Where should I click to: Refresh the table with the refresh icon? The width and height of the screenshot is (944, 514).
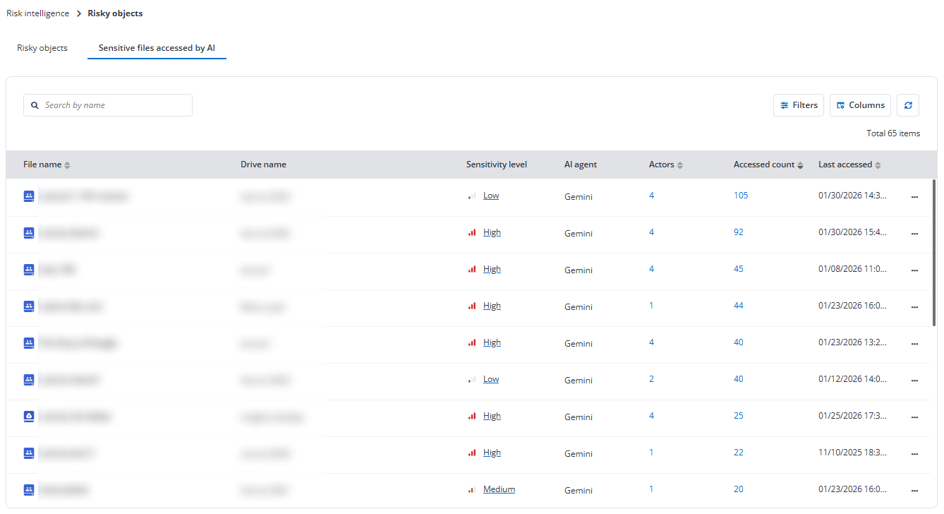click(908, 104)
